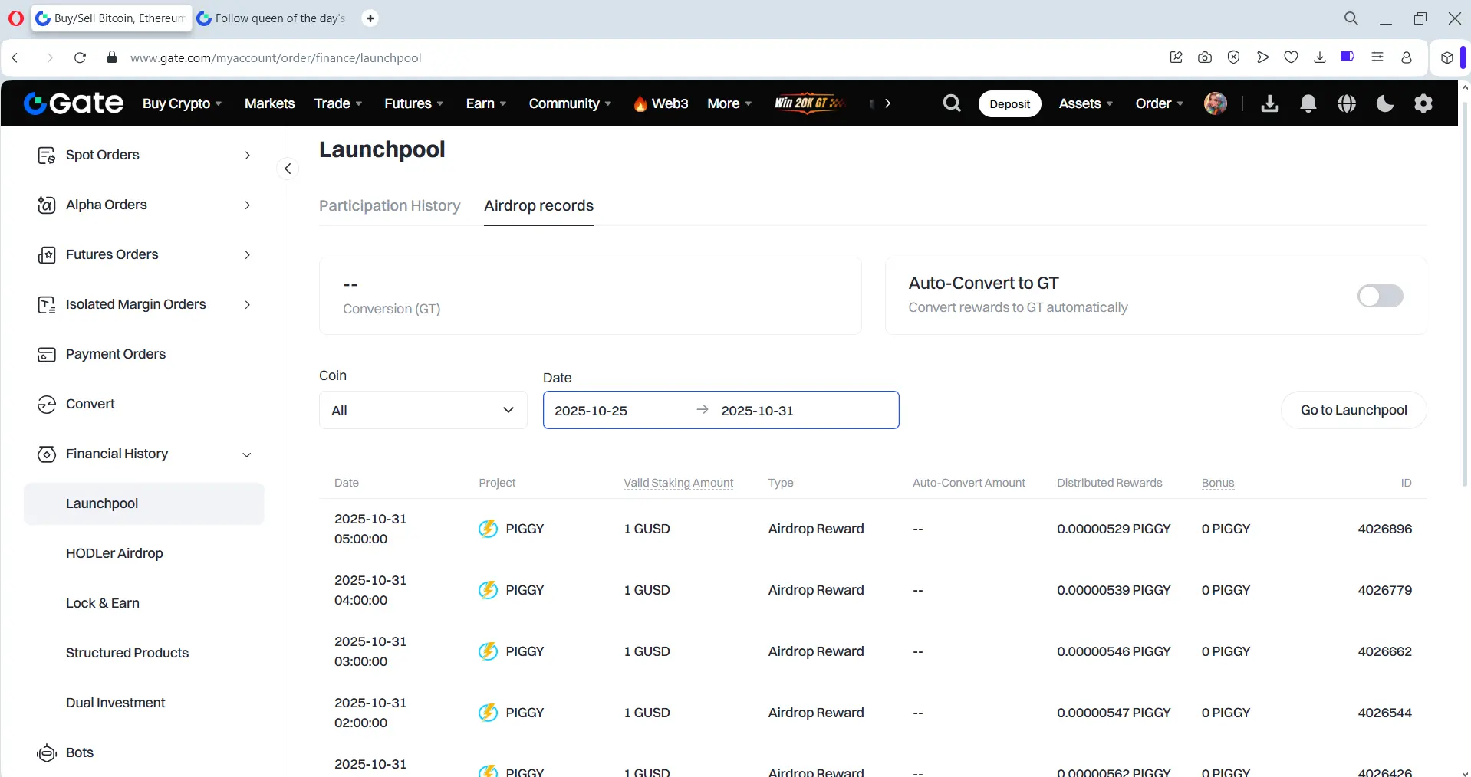The image size is (1471, 777).
Task: Open the language globe selector
Action: (1347, 103)
